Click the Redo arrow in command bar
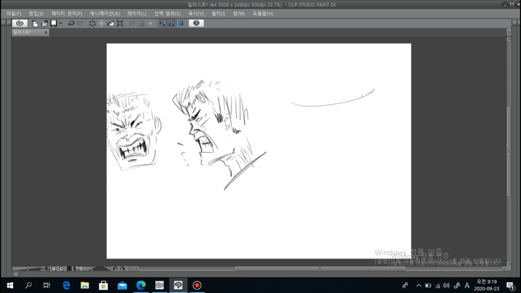The width and height of the screenshot is (521, 293). pyautogui.click(x=80, y=23)
